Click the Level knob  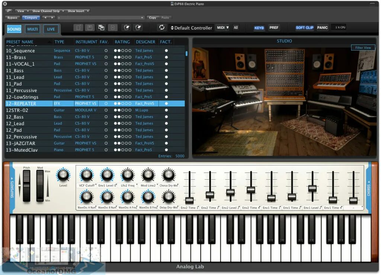[x=63, y=175]
